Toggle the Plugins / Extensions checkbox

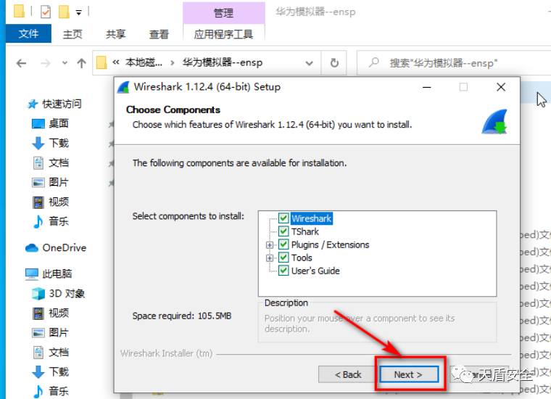pyautogui.click(x=283, y=244)
